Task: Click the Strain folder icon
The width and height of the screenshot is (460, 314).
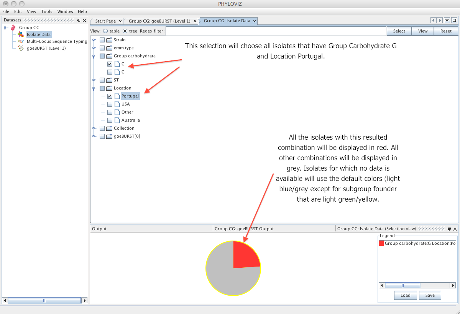Action: (x=109, y=40)
